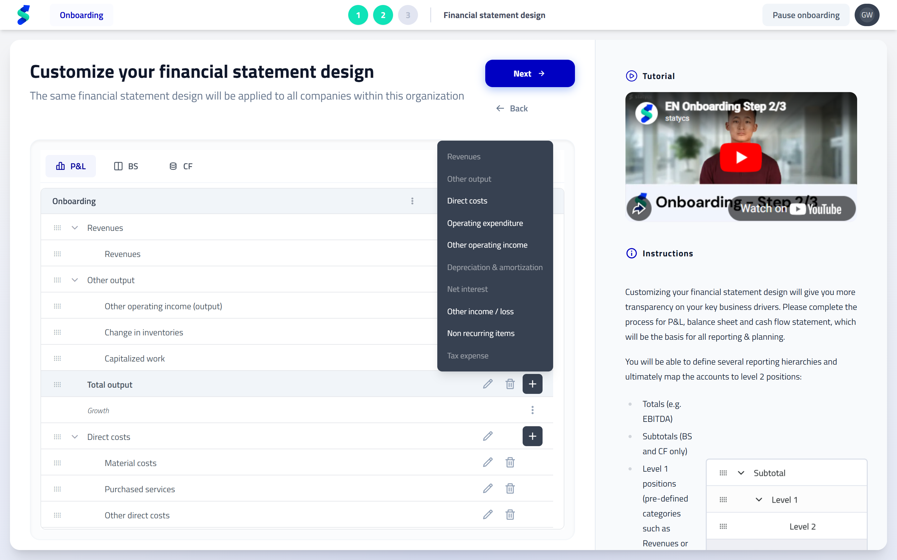Click the Next button

point(530,73)
